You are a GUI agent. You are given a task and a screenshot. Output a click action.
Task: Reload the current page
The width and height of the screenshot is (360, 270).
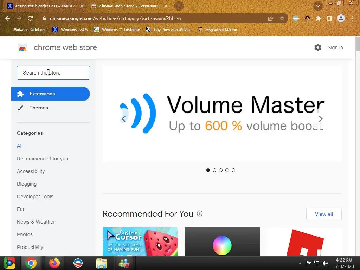click(30, 18)
